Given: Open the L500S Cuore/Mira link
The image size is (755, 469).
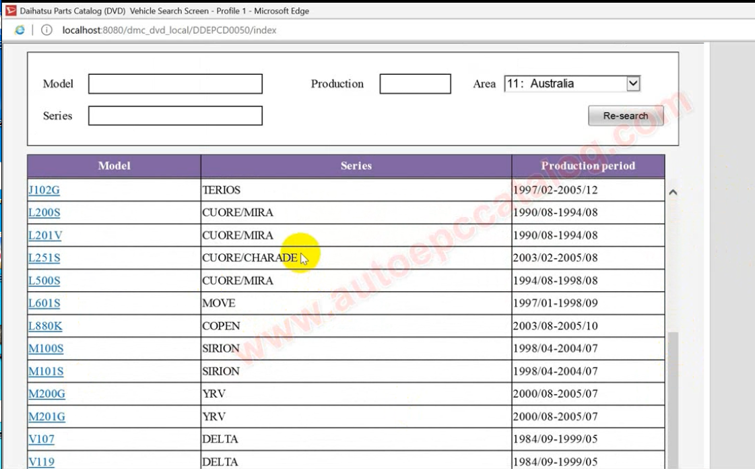Looking at the screenshot, I should pyautogui.click(x=44, y=281).
